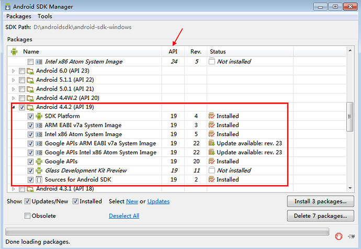Click the Sources for Android SDK braces icon
361x249 pixels.
tap(39, 180)
